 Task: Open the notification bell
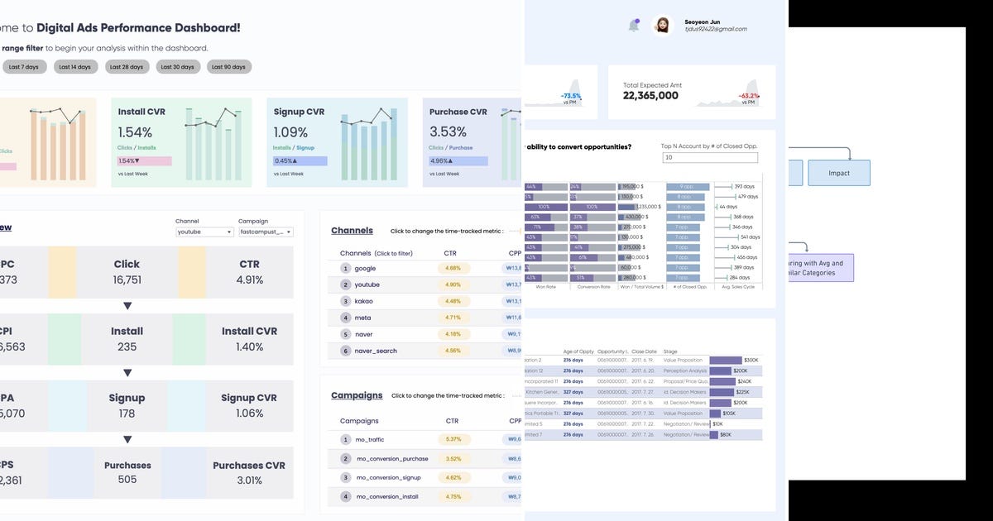[x=634, y=25]
